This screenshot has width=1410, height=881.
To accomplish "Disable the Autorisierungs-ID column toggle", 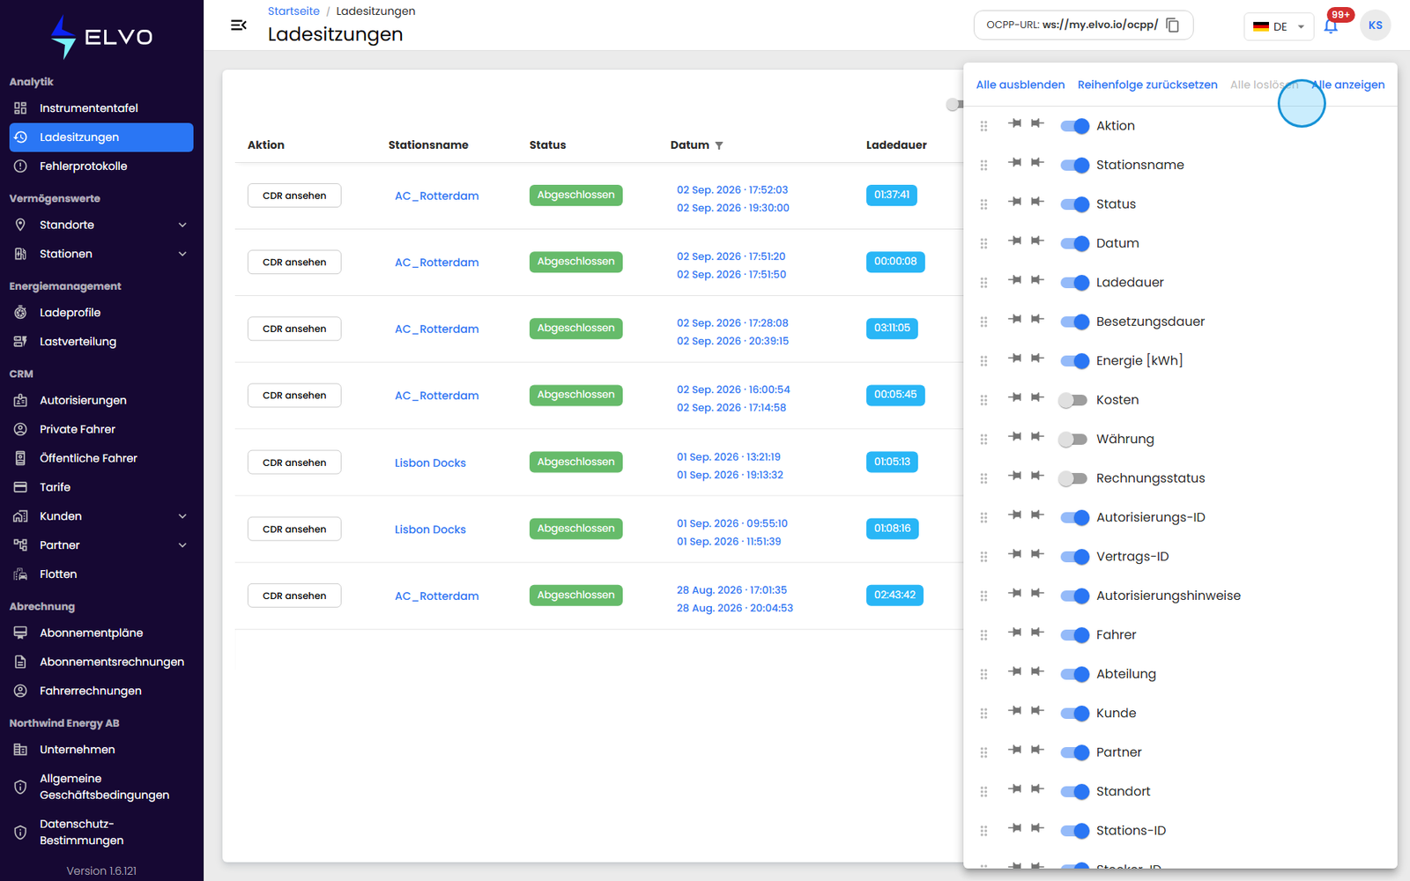I will point(1074,517).
